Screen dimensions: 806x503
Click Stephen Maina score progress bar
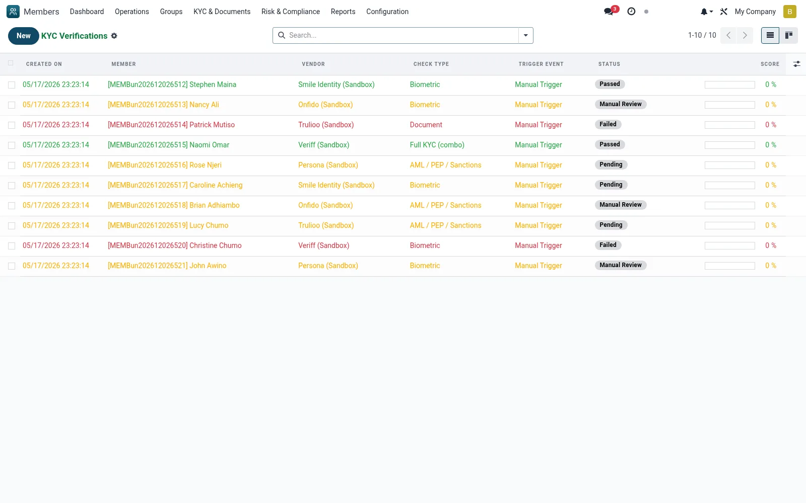[730, 85]
